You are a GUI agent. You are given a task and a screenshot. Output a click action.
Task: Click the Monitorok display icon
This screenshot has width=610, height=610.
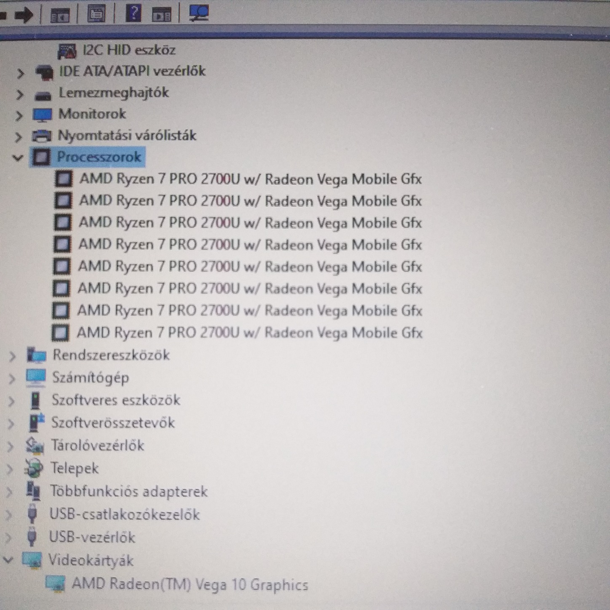42,115
